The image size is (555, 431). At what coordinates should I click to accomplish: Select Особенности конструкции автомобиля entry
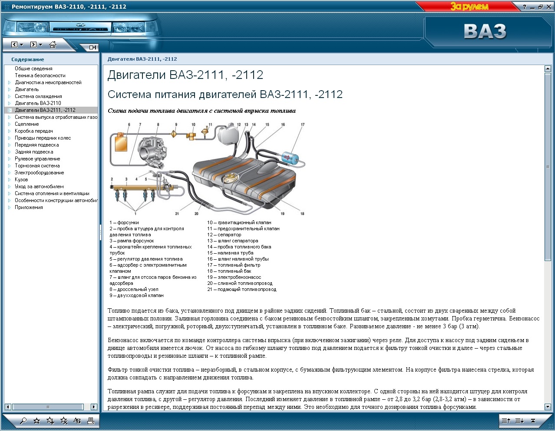coord(56,200)
